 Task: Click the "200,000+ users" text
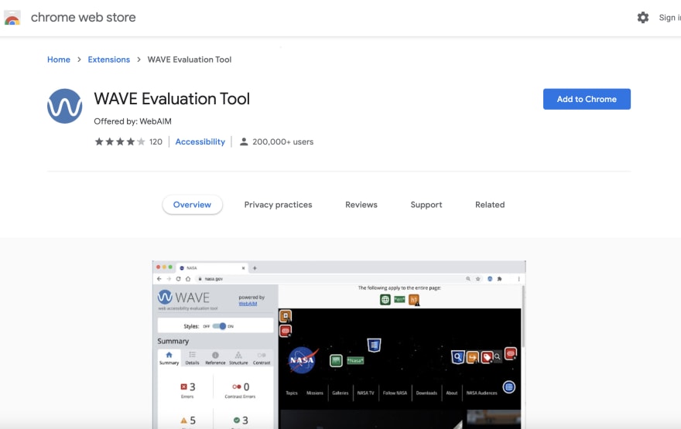point(282,142)
